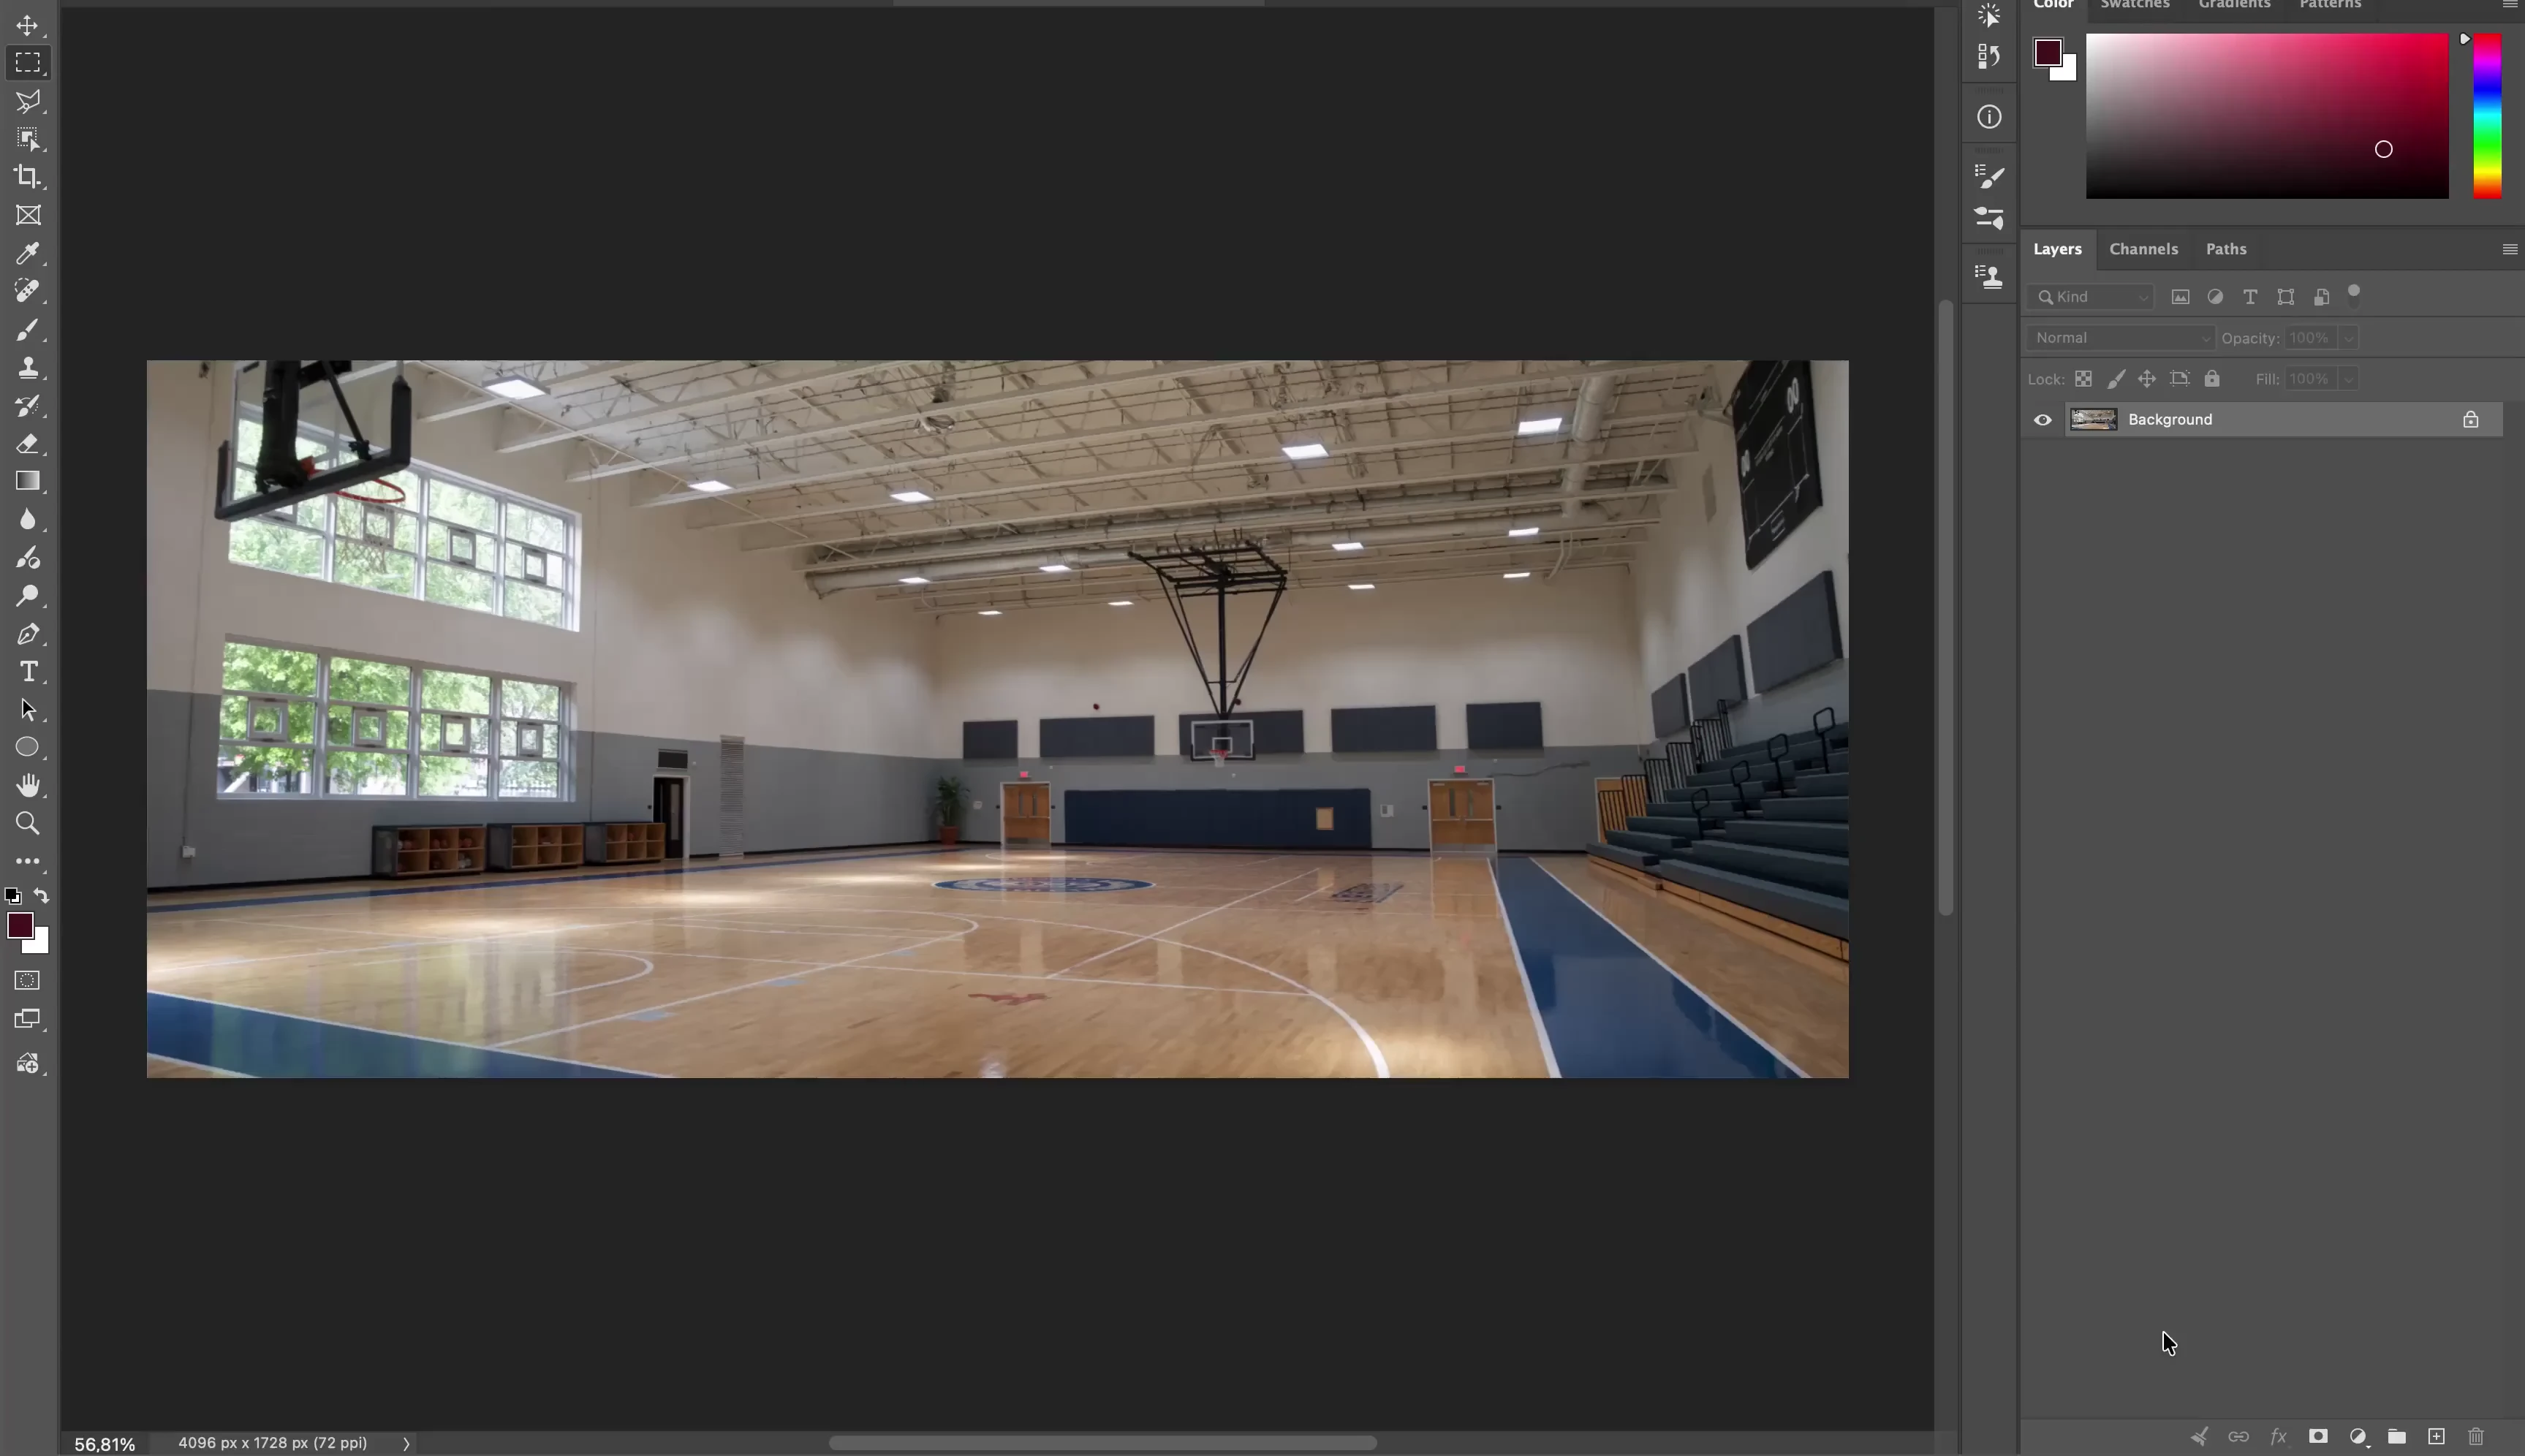This screenshot has width=2525, height=1456.
Task: Pick the Clone Stamp tool
Action: tap(28, 367)
